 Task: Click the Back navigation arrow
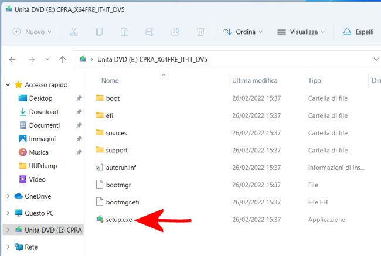[13, 60]
